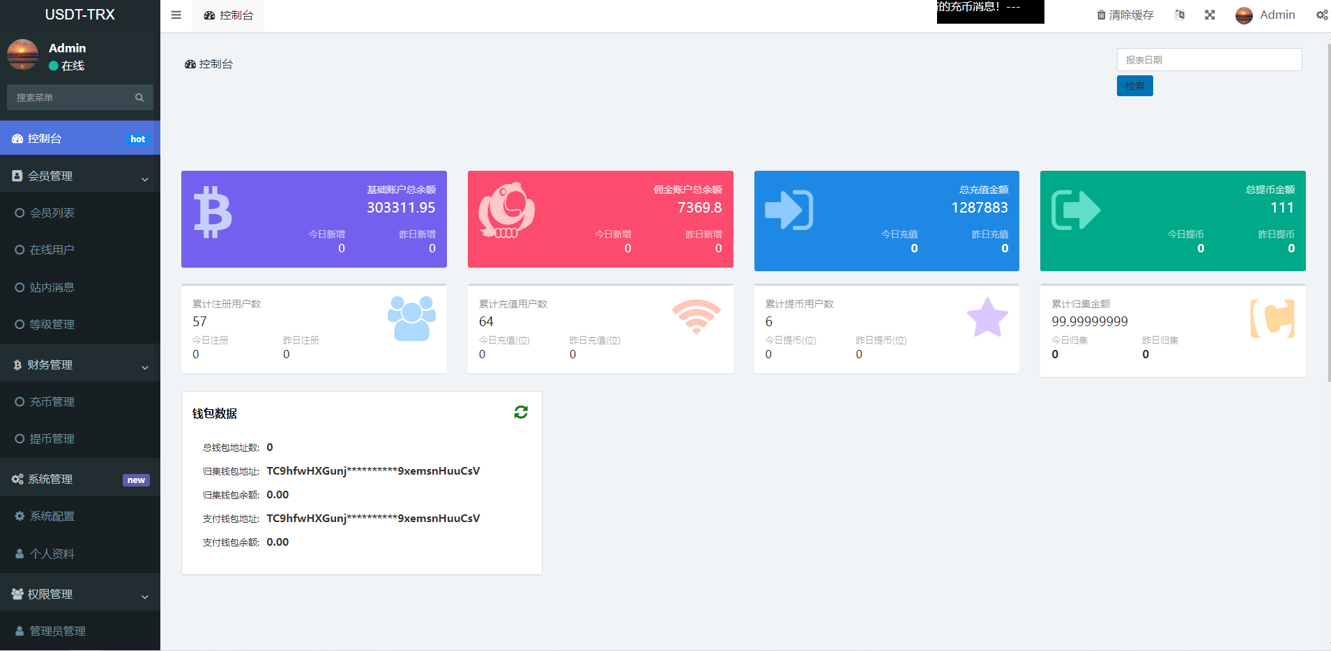Click 清除缓存 to clear cache
1331x651 pixels.
point(1125,15)
